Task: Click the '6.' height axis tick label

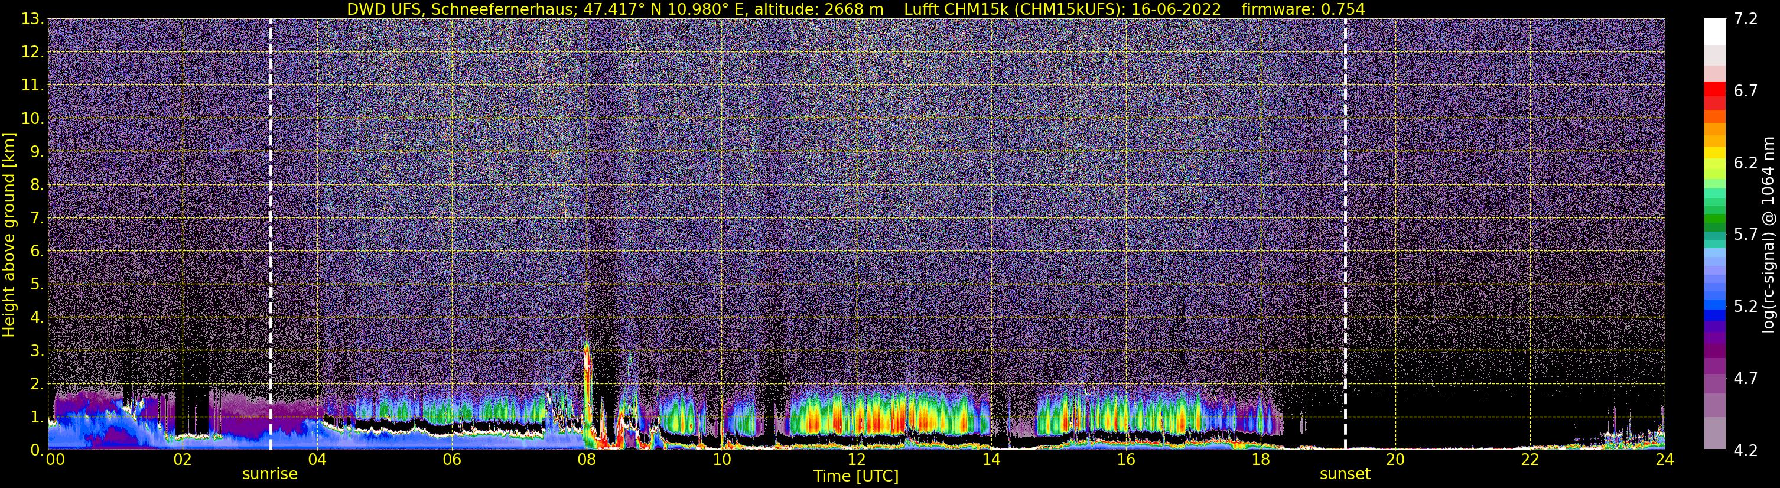Action: 37,251
